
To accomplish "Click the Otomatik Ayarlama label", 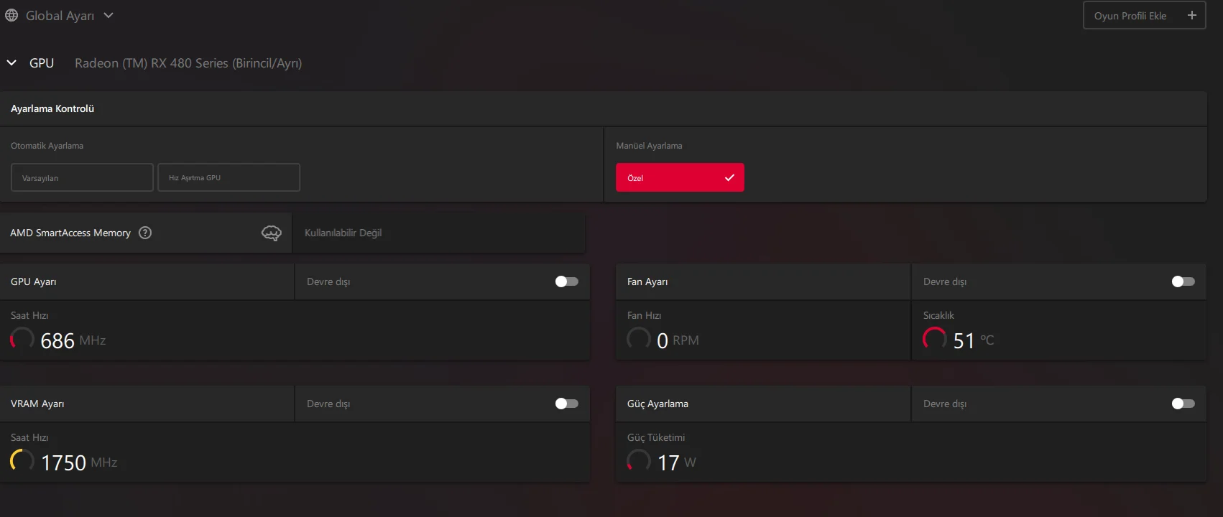I will click(47, 146).
